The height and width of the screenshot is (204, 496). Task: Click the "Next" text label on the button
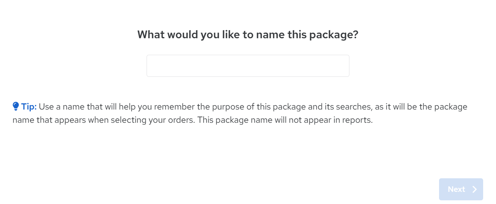tap(456, 189)
